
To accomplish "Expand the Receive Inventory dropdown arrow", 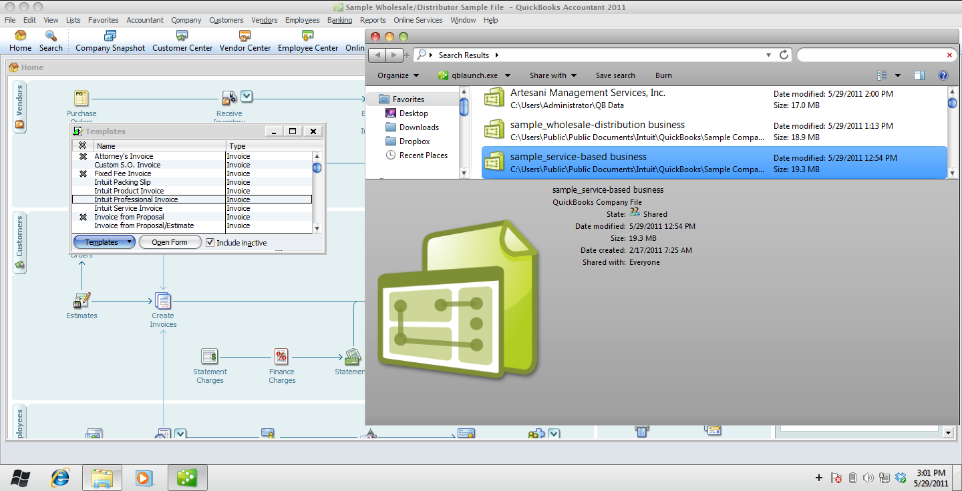I will pos(247,97).
